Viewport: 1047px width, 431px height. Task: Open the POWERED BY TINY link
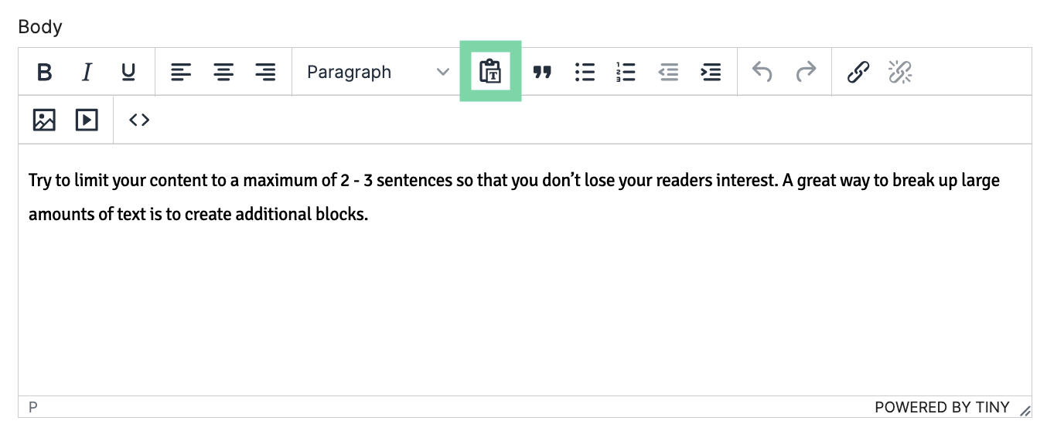click(x=942, y=407)
